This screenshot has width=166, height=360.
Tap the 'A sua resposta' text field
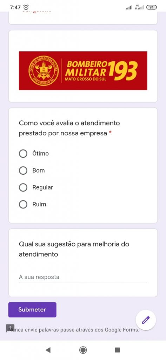[83, 277]
